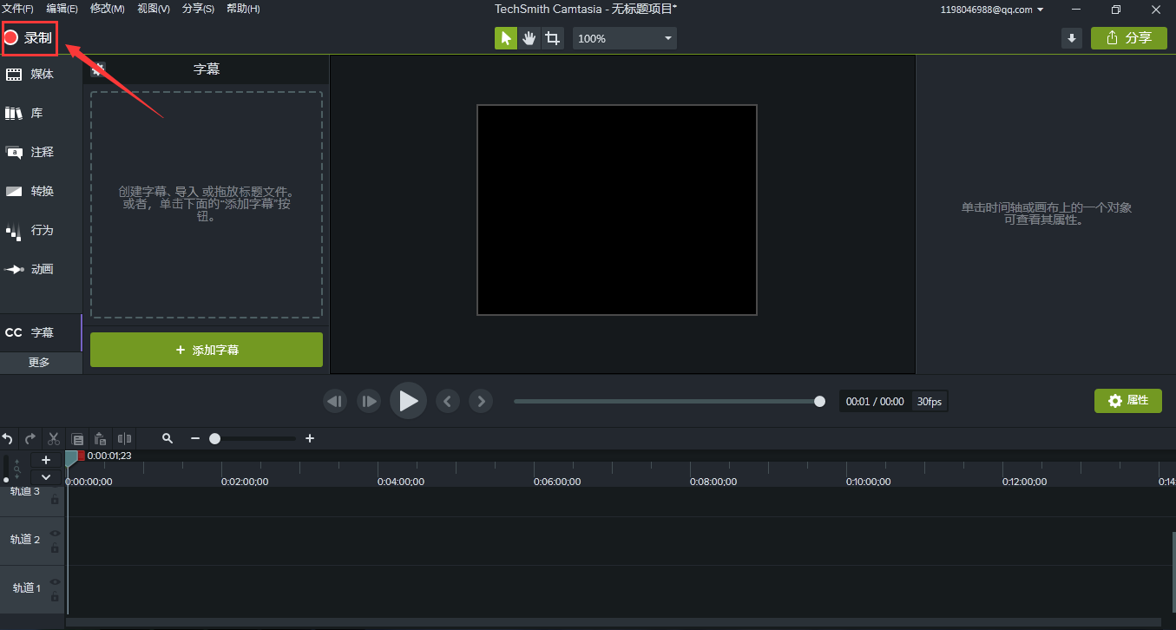1176x630 pixels.
Task: Start a recording with the 录制 button
Action: pyautogui.click(x=29, y=37)
